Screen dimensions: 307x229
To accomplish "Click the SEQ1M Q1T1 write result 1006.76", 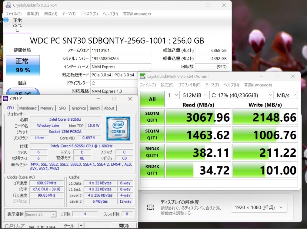I will pyautogui.click(x=265, y=134).
